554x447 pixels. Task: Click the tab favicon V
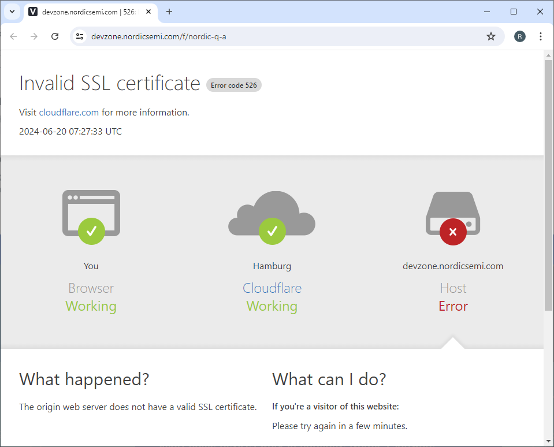(33, 12)
